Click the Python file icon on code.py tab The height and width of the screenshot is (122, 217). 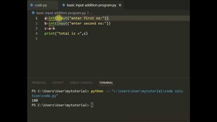click(x=32, y=5)
